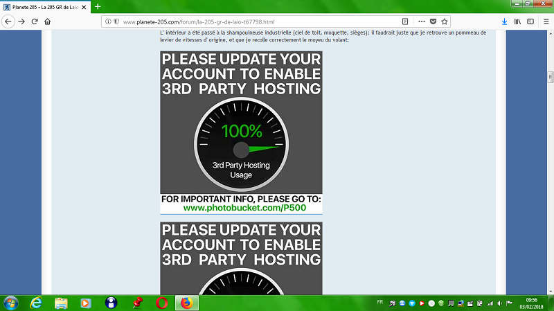Open the Windows Start menu
The image size is (554, 311).
click(x=10, y=303)
